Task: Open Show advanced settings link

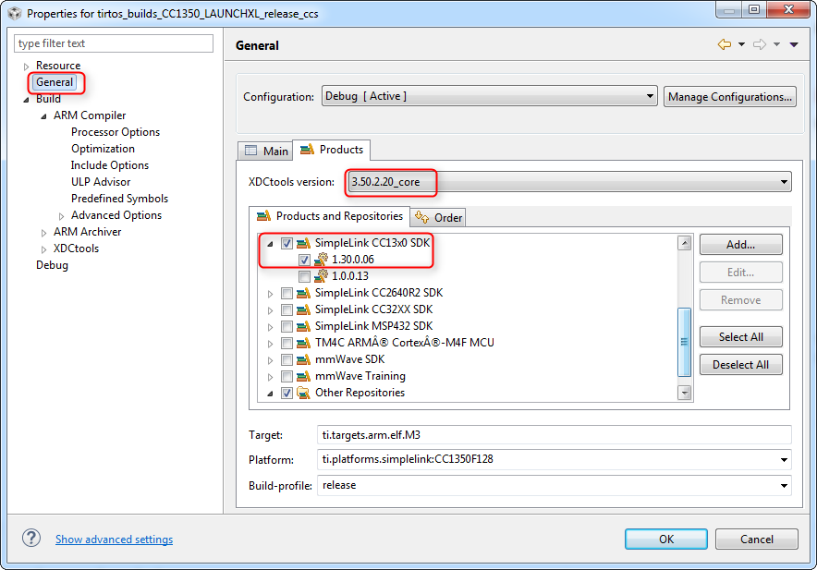Action: pos(114,540)
